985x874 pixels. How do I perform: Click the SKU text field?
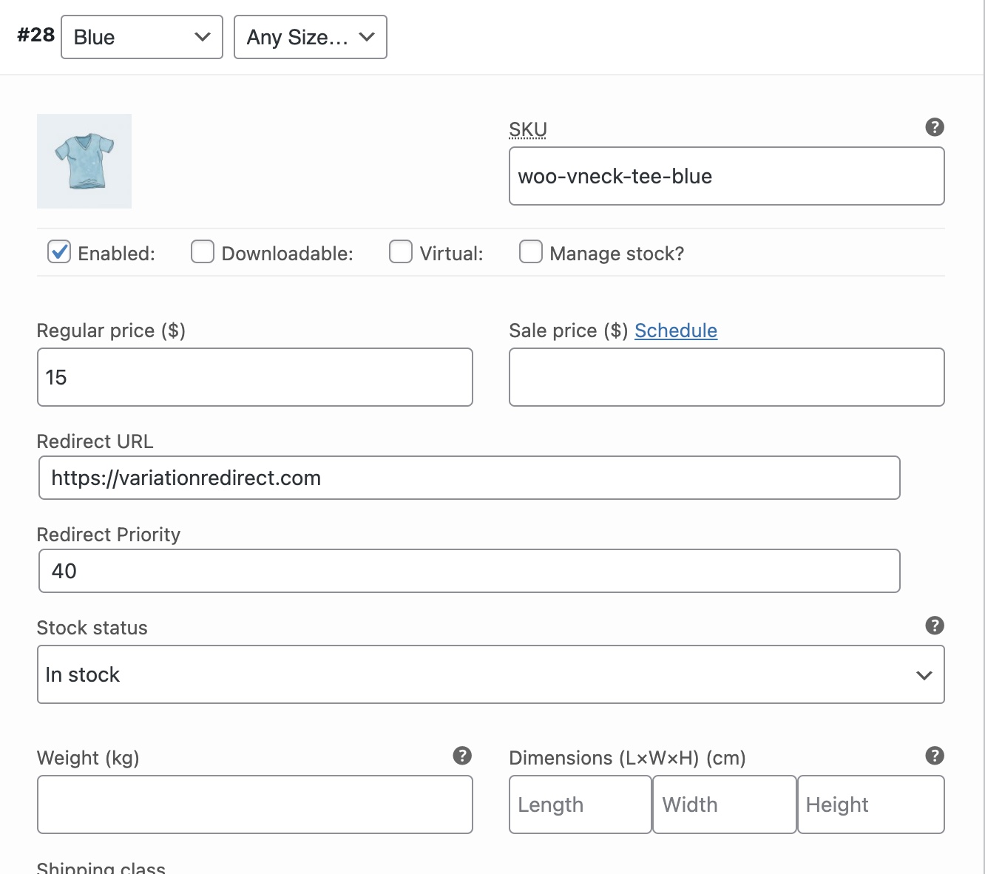tap(726, 176)
